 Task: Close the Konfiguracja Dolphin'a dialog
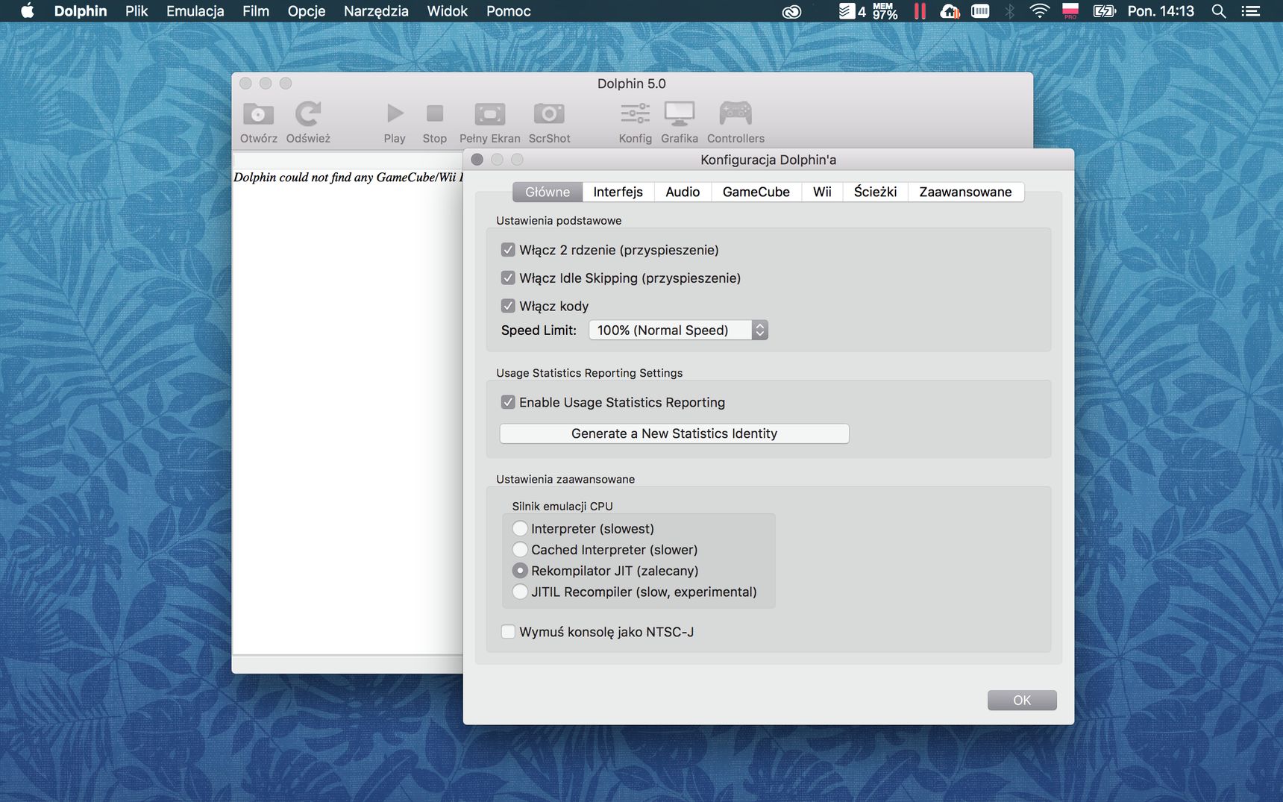(477, 160)
